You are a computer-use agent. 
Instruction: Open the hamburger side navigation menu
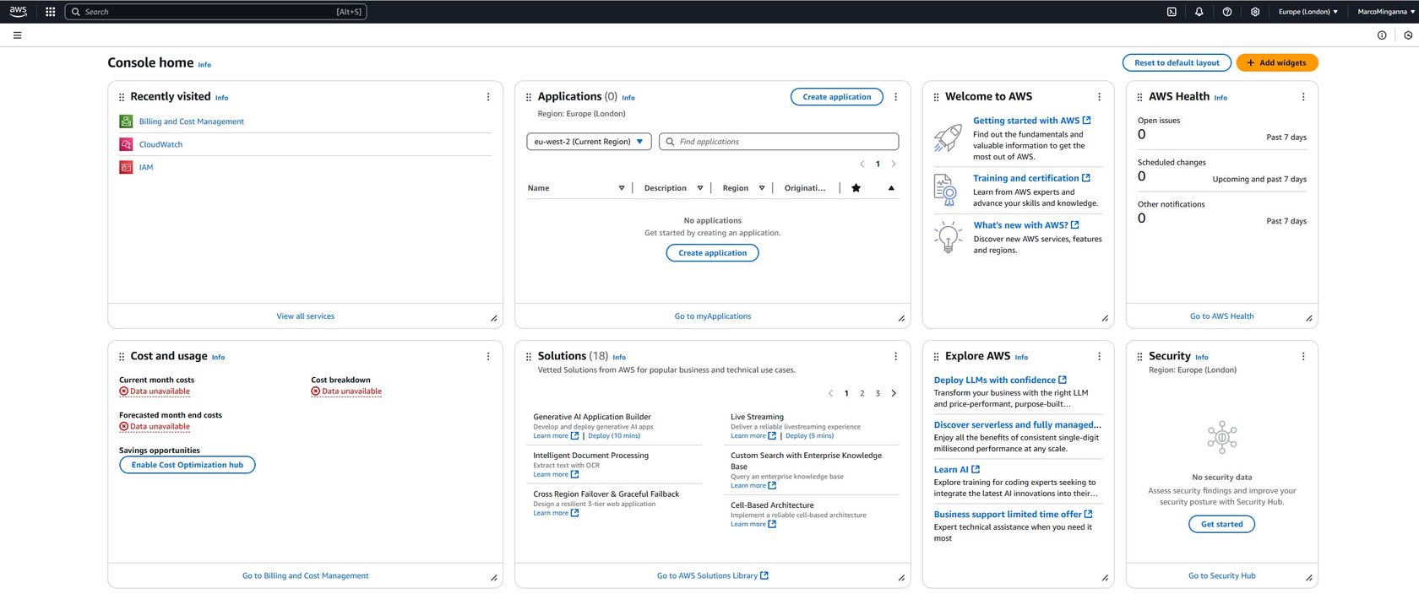[17, 35]
